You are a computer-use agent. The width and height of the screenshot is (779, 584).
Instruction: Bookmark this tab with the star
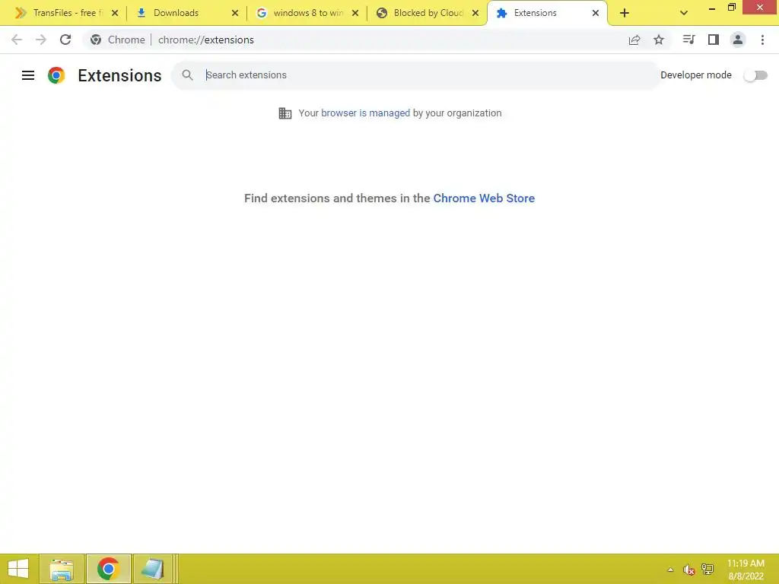point(659,40)
